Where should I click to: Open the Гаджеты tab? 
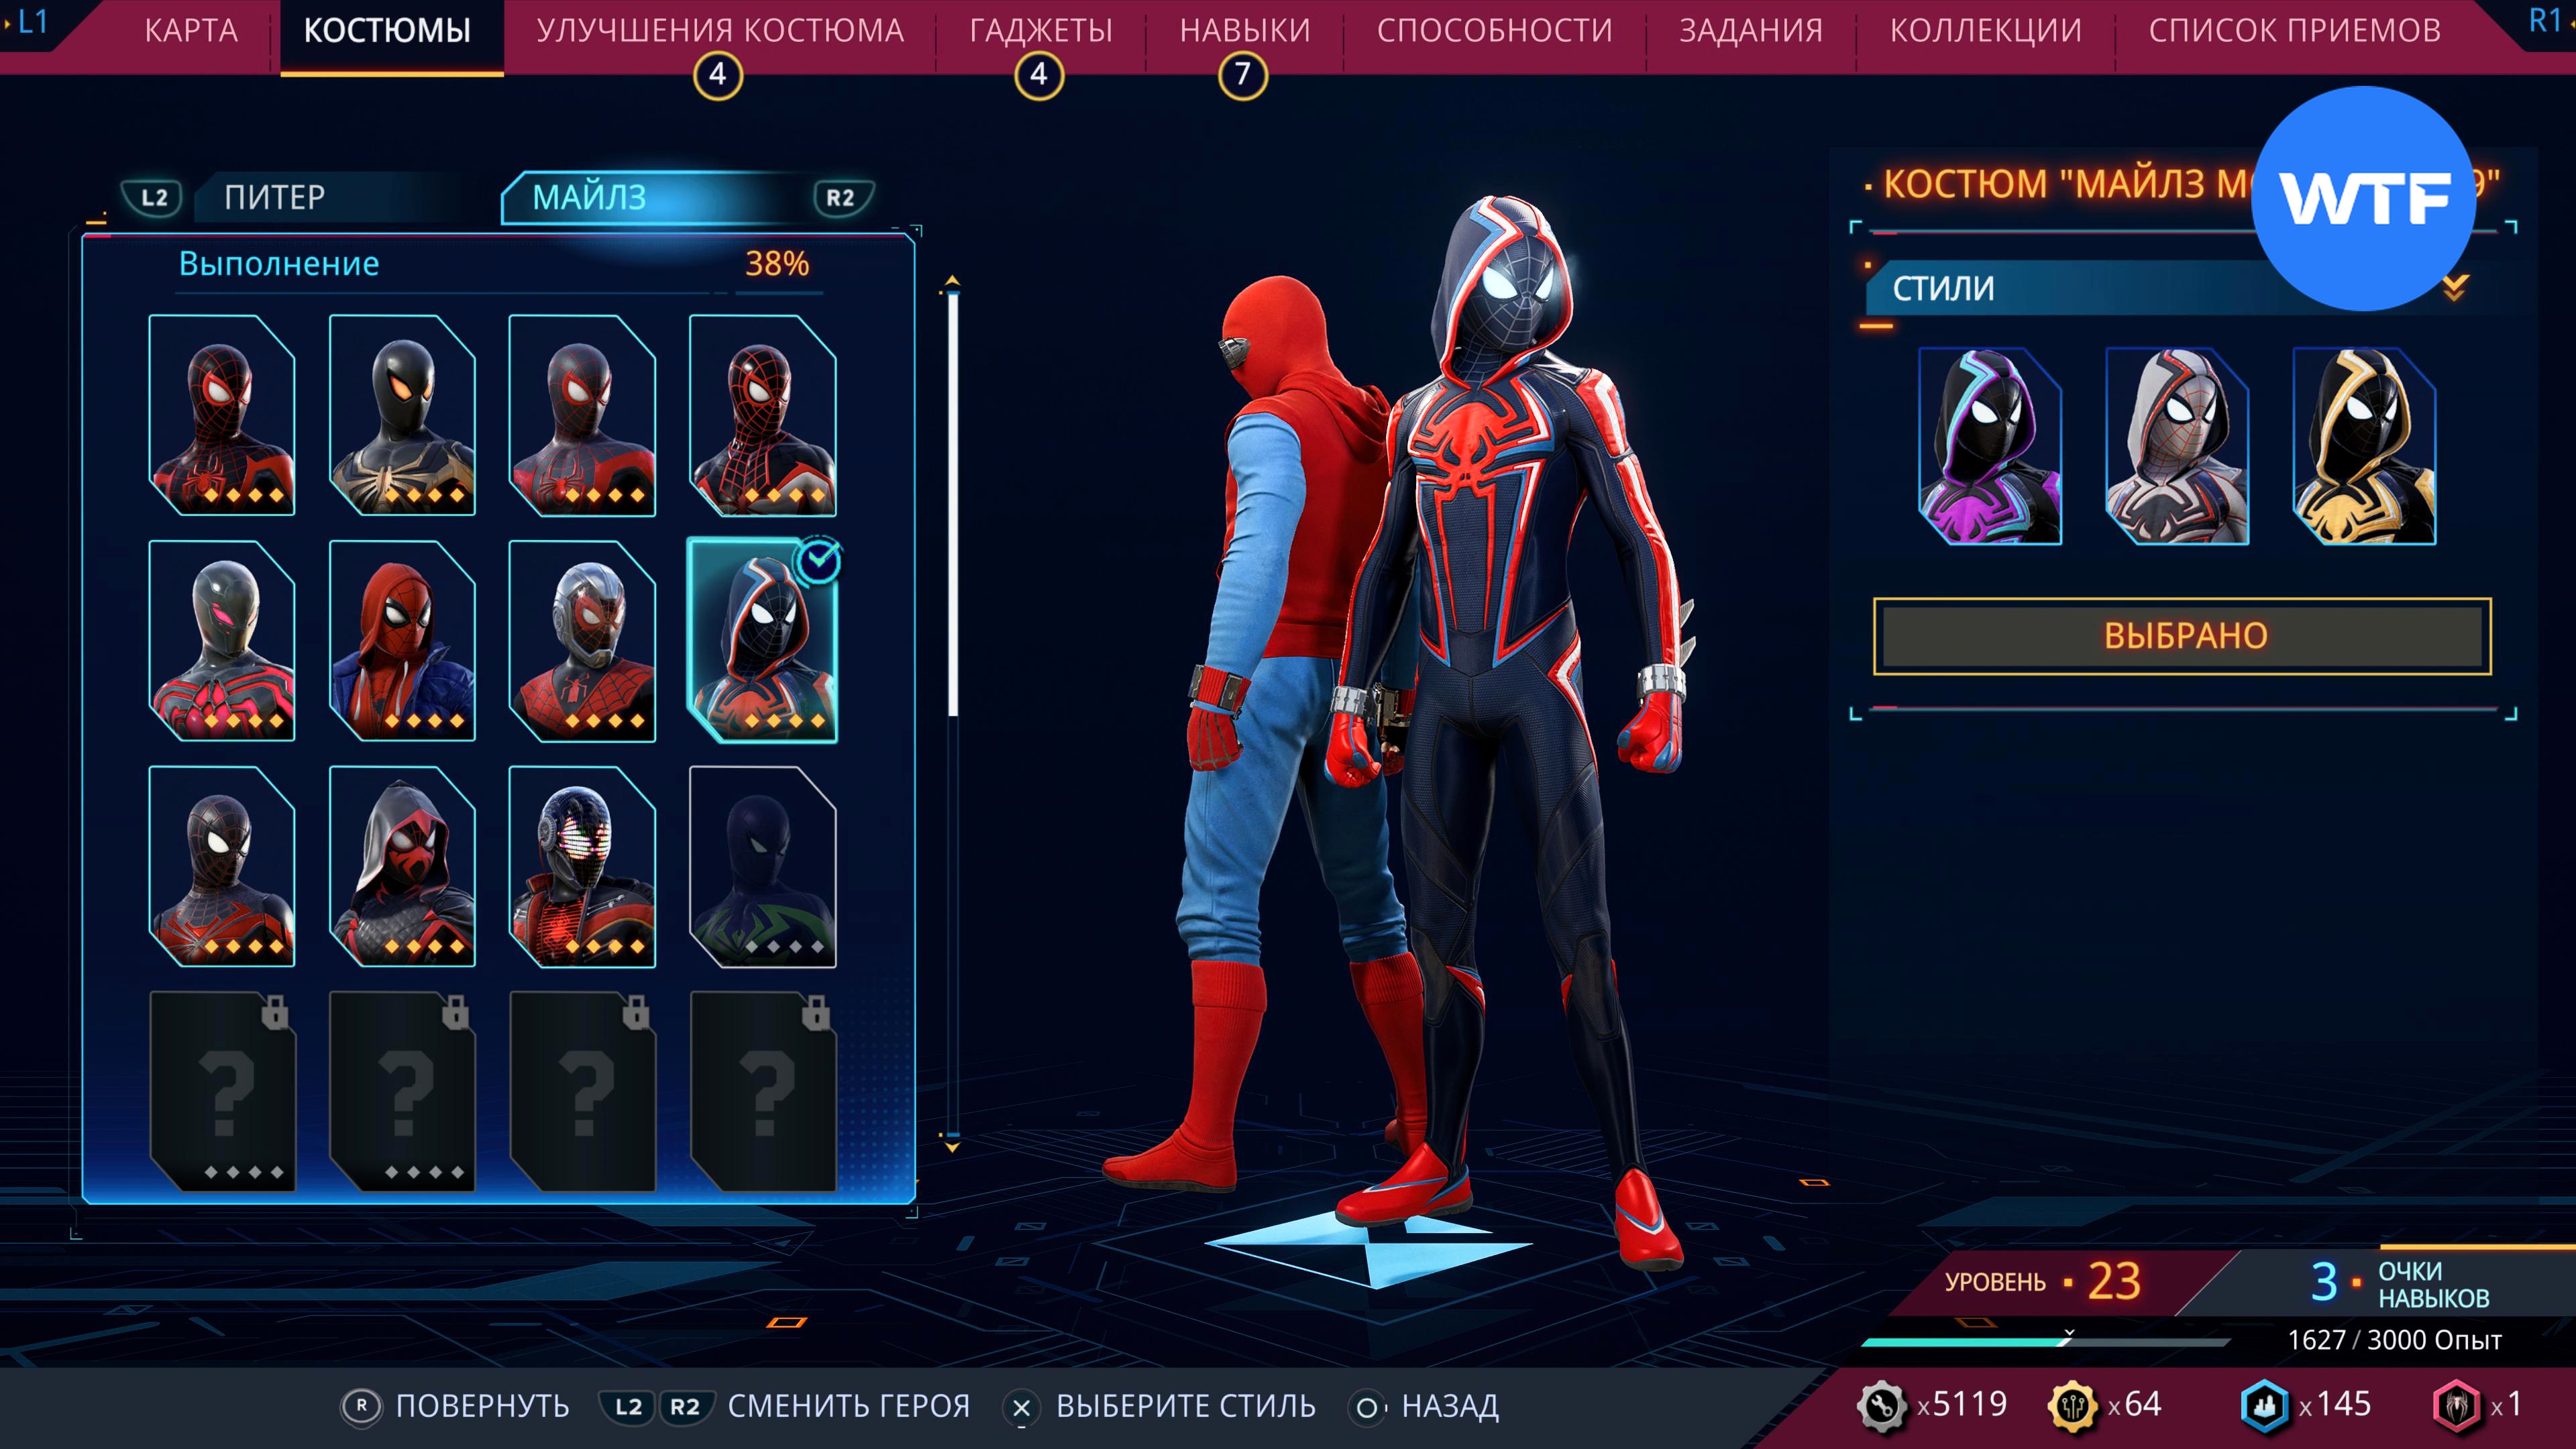click(1040, 31)
